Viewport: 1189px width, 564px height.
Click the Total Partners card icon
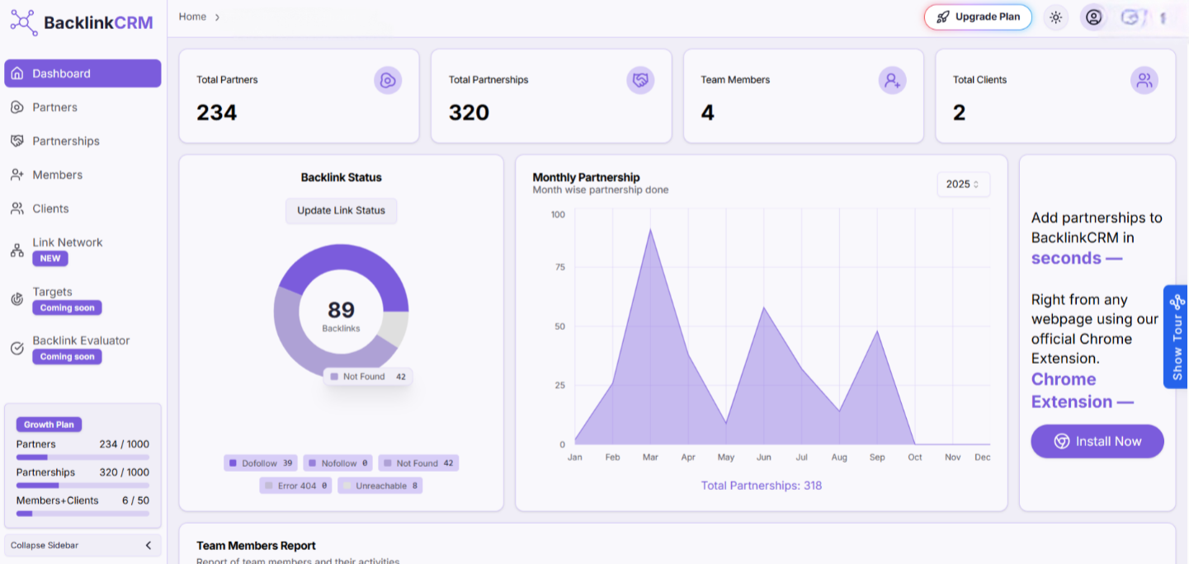[x=388, y=80]
